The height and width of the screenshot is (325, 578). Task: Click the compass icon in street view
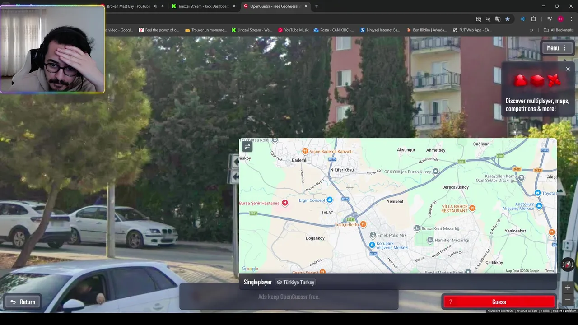[x=568, y=265]
